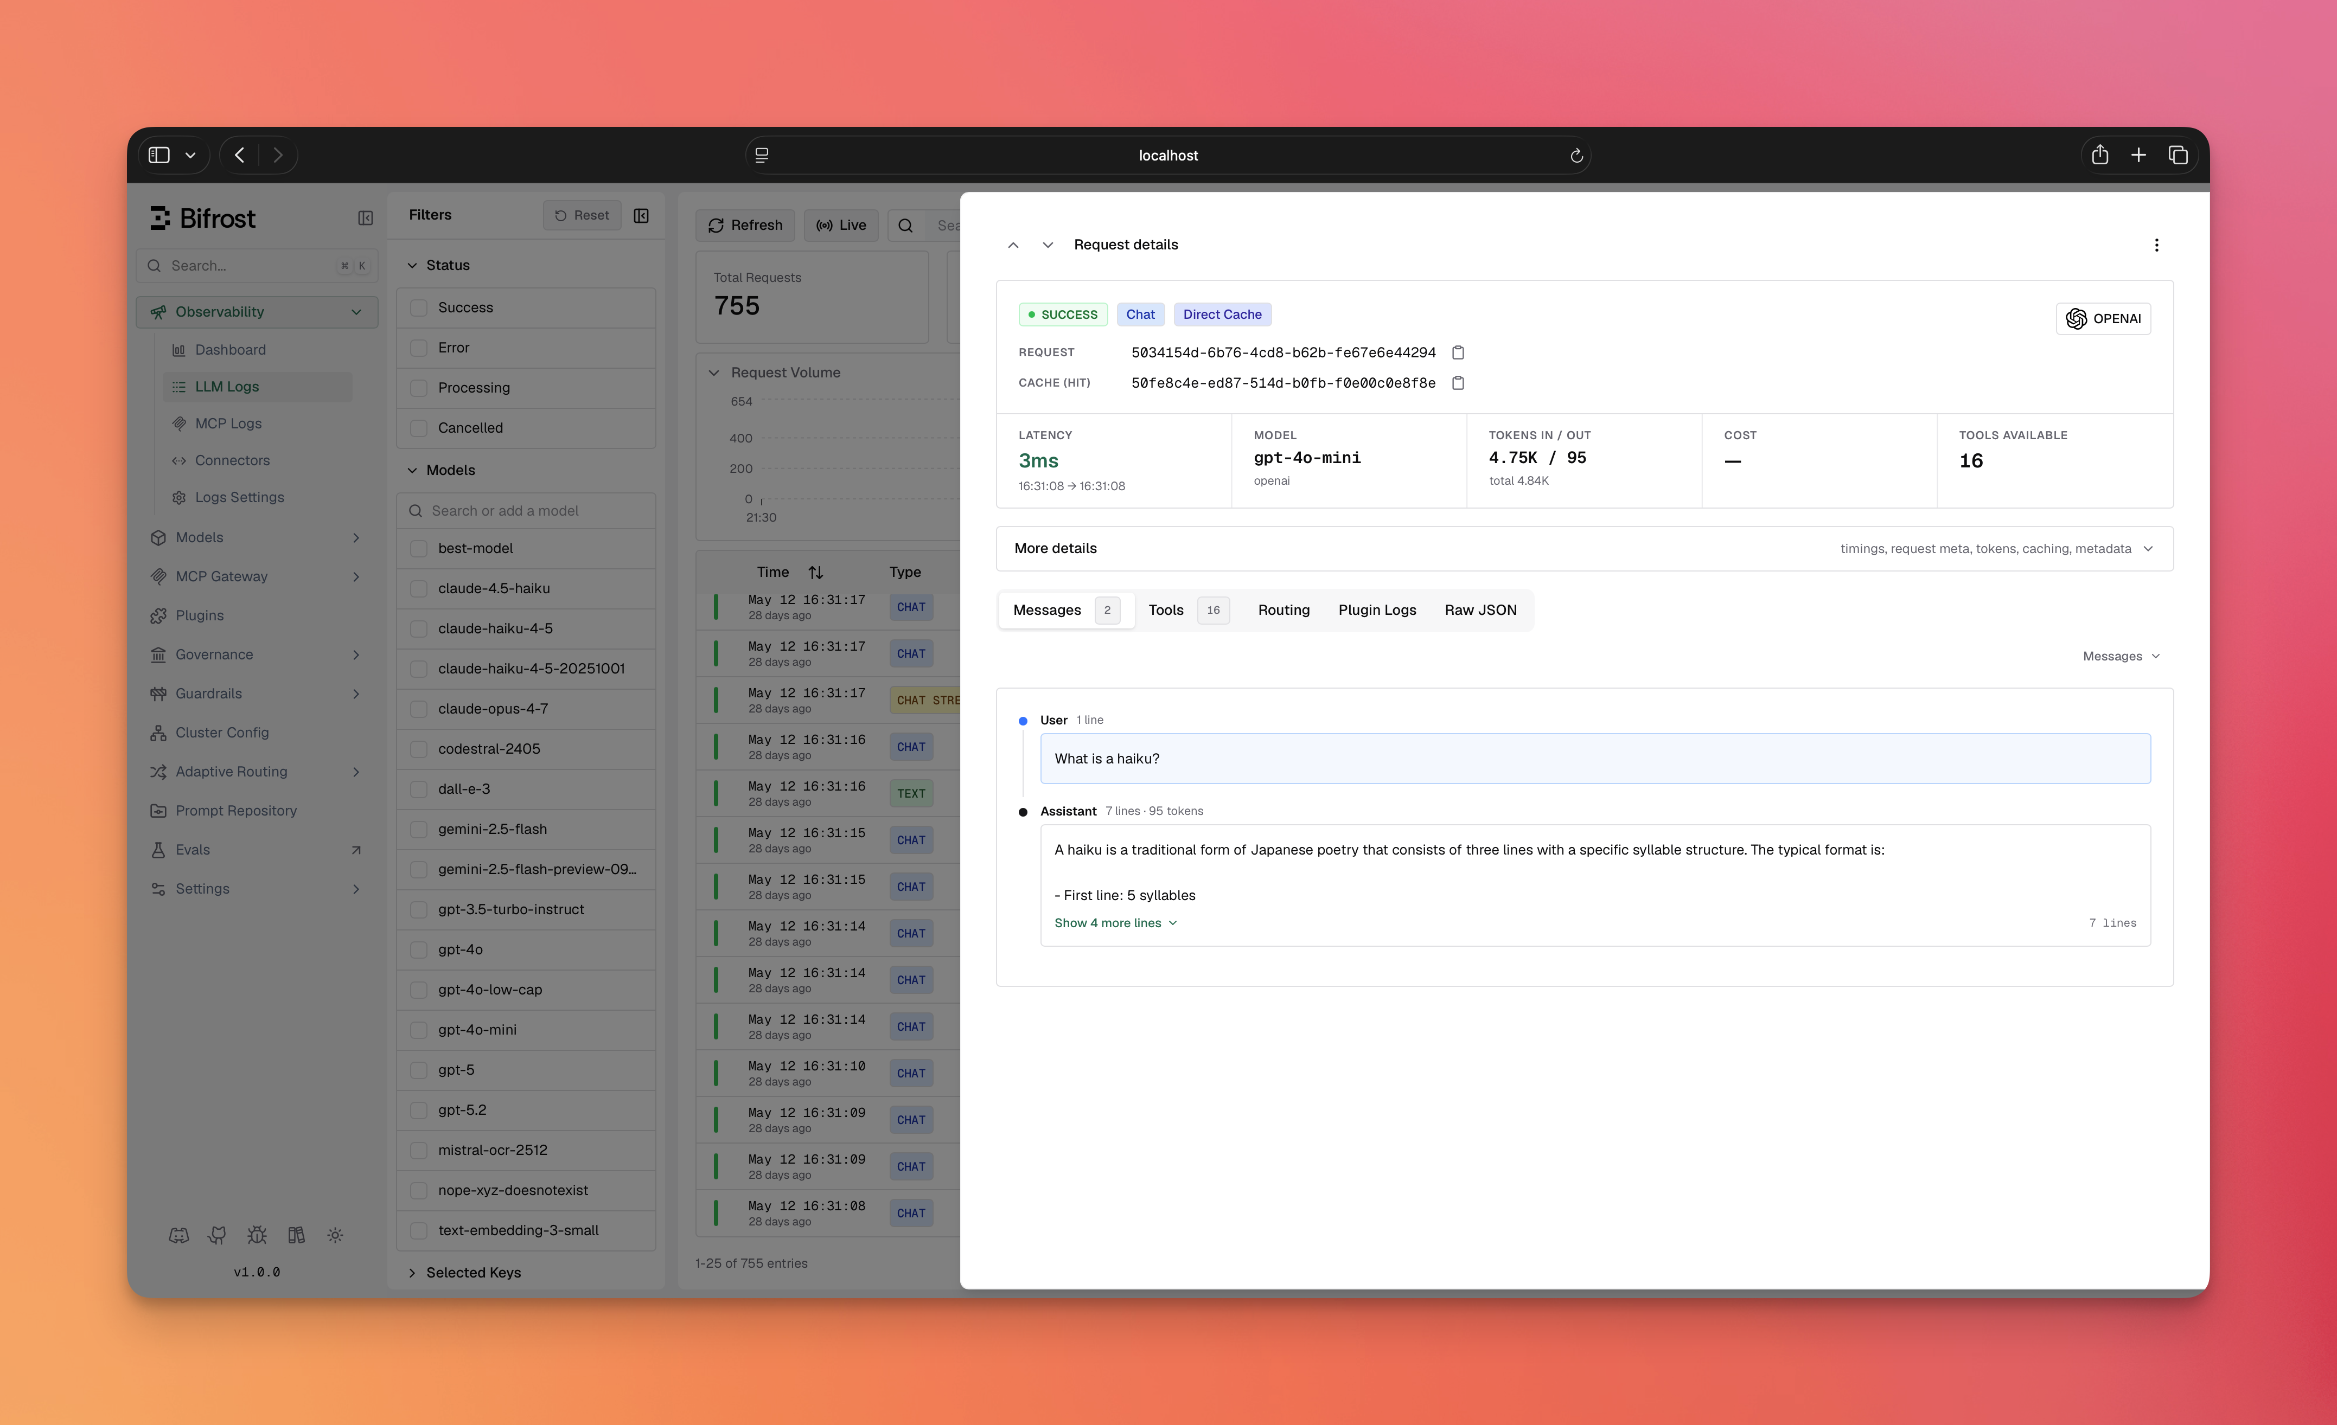Open the docs book icon in sidebar footer
Screen dimensions: 2337x1425
[x=296, y=1235]
